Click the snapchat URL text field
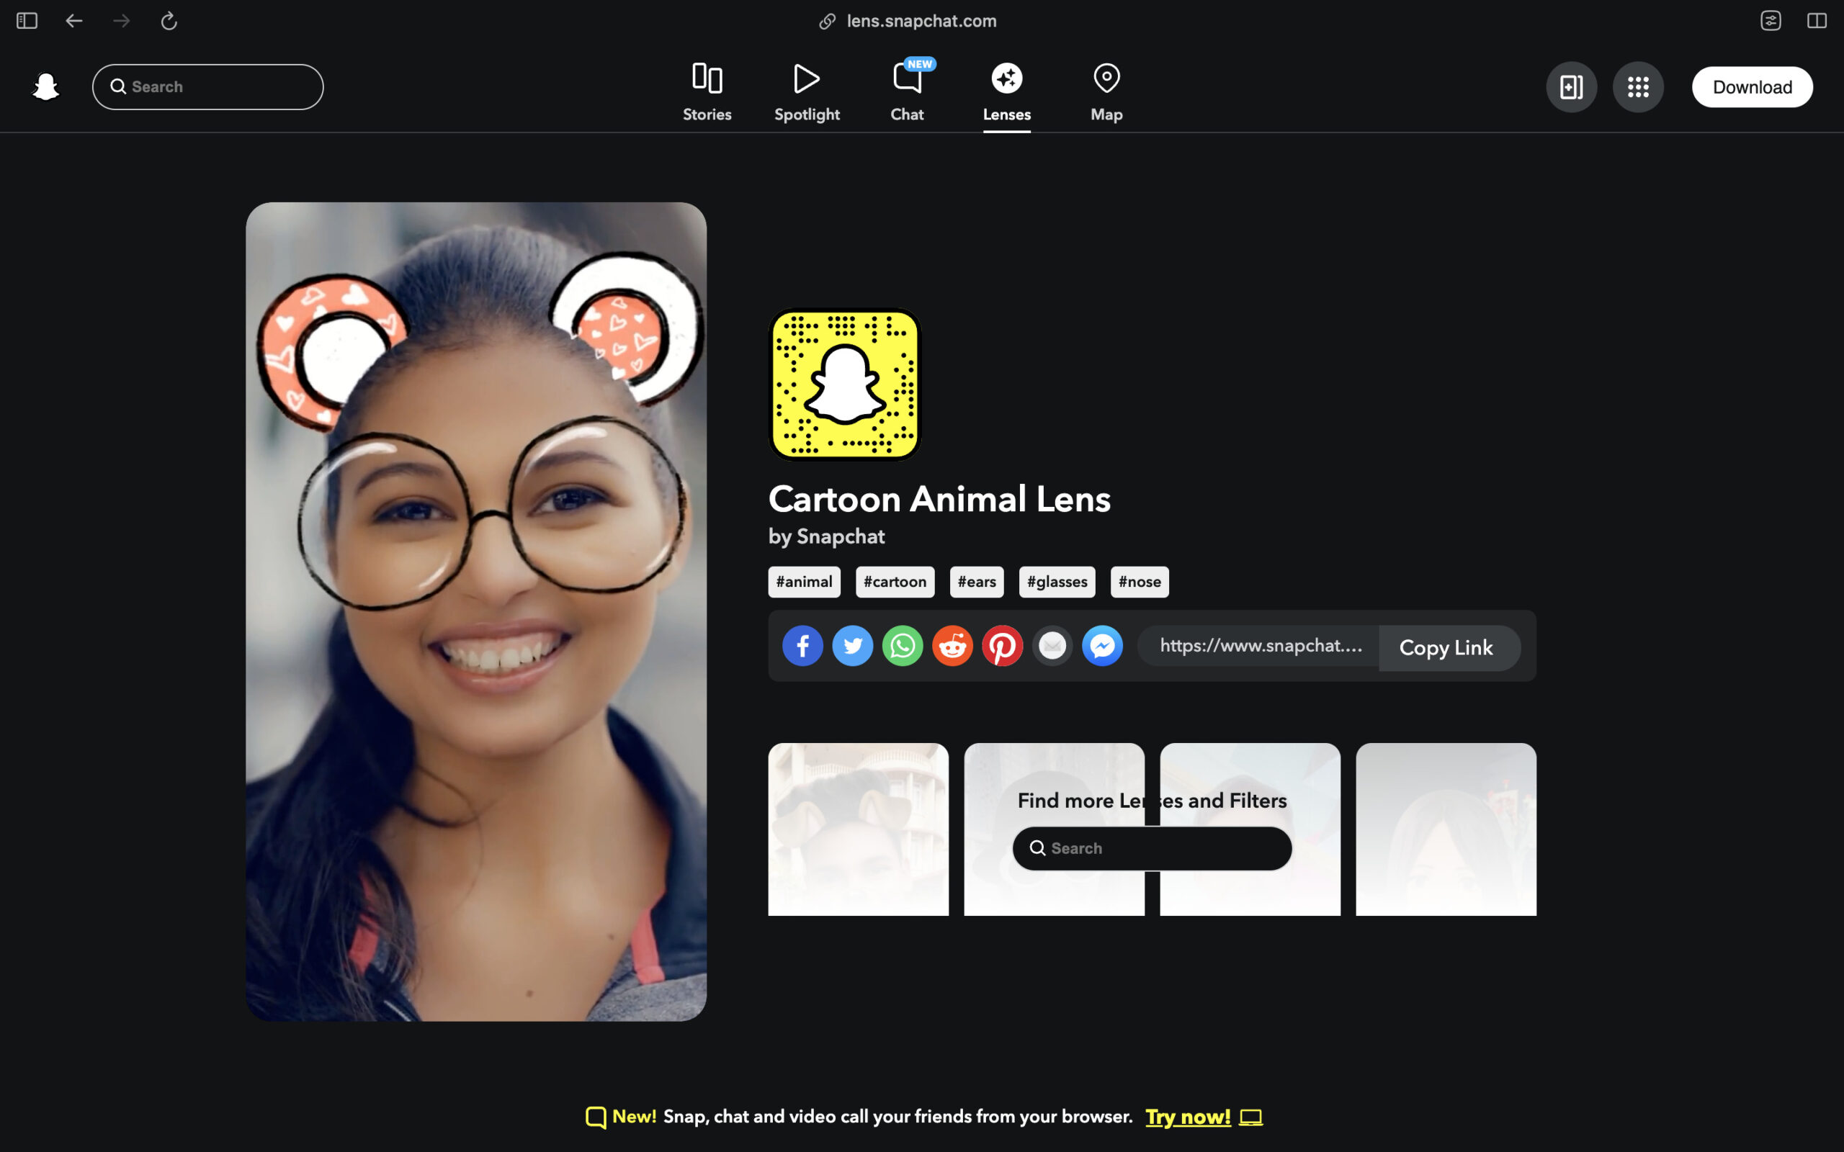This screenshot has width=1844, height=1152. (1259, 646)
